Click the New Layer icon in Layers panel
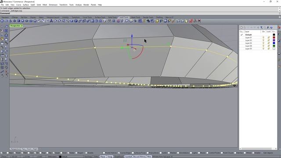281x158 pixels. (x=241, y=27)
